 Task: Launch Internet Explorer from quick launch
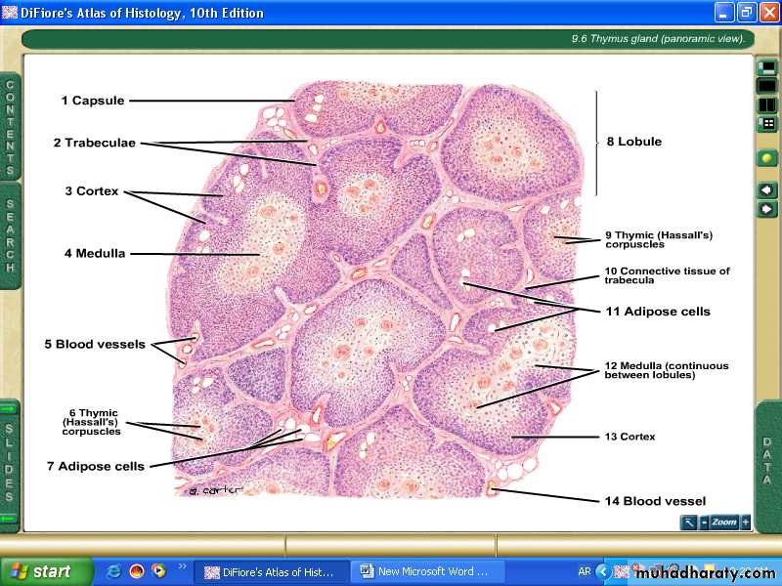[114, 571]
